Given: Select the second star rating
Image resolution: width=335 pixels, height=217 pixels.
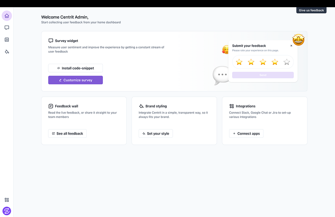Looking at the screenshot, I should (251, 62).
